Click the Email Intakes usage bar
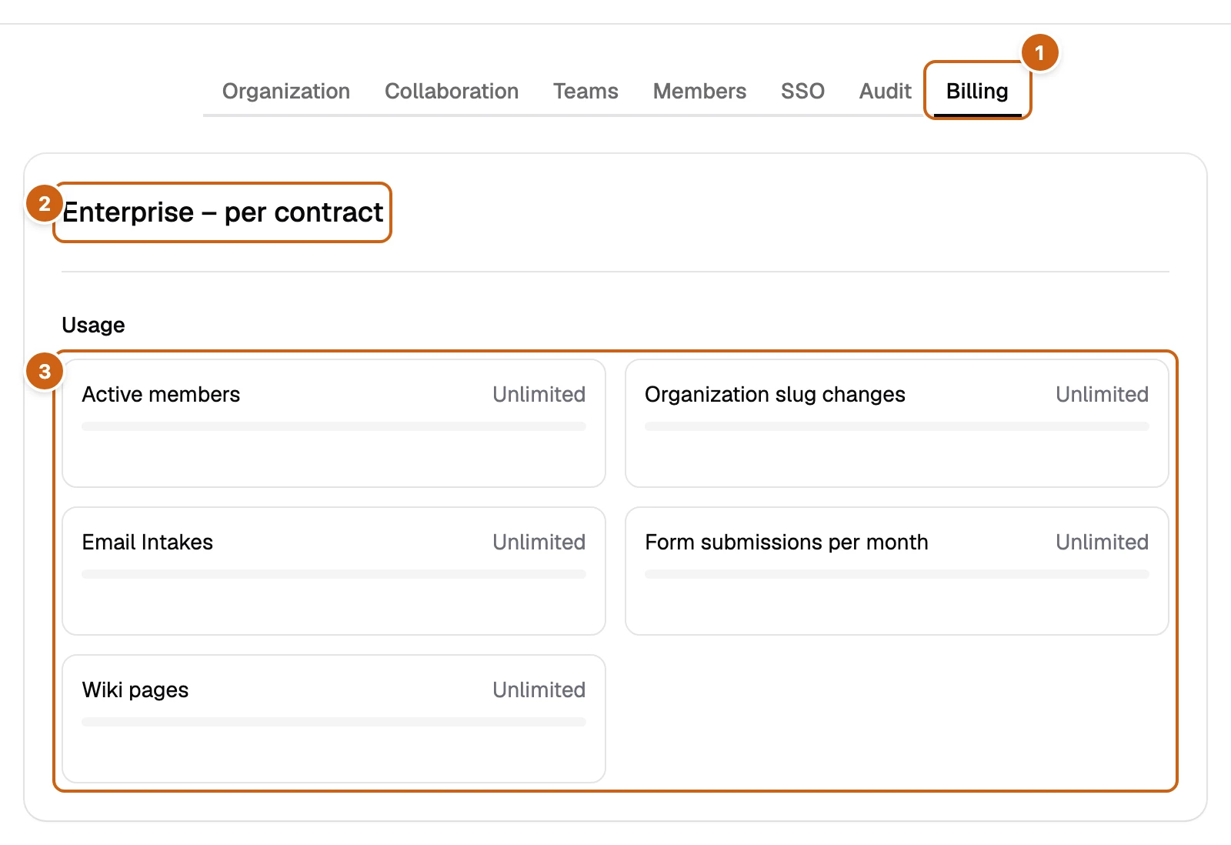 pos(334,574)
